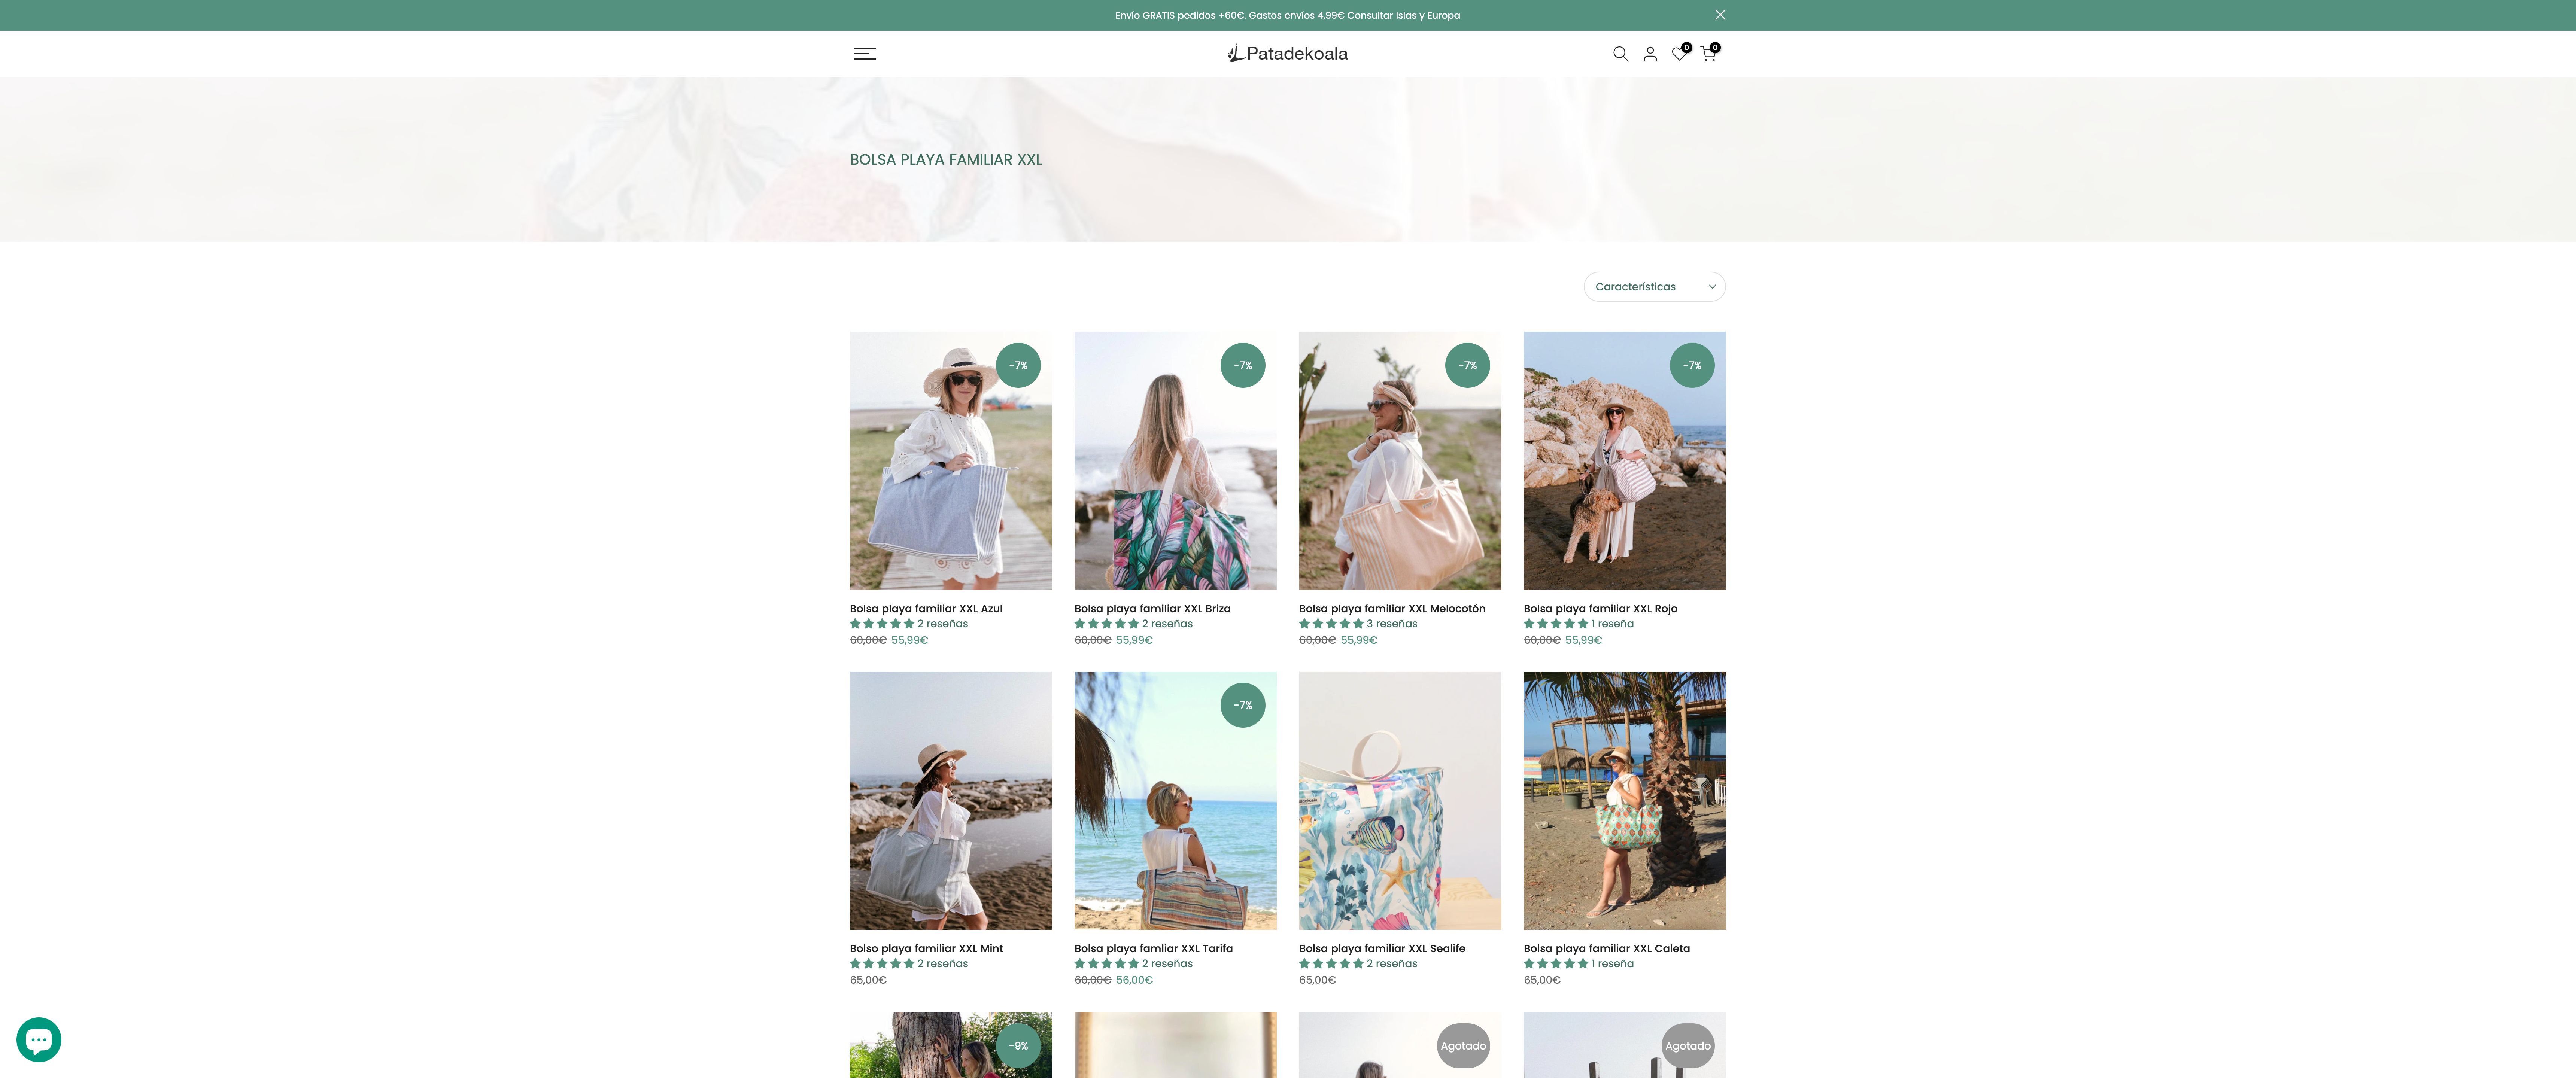View the 3 reseñas for XXL Melocotón
2576x1078 pixels.
[x=1392, y=624]
